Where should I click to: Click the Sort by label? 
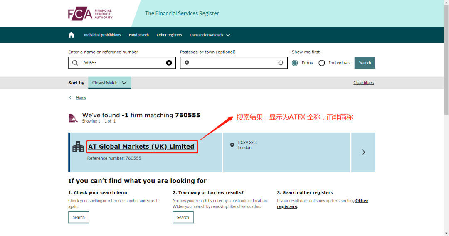pos(76,83)
